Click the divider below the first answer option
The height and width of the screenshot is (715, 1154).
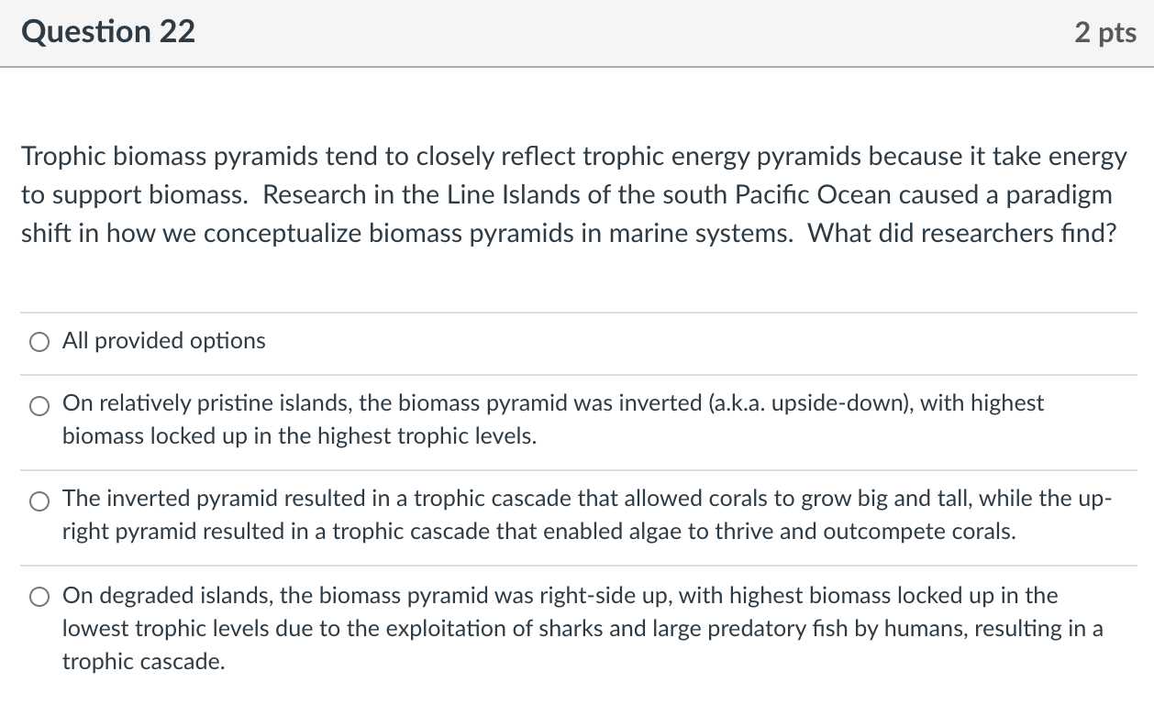coord(577,374)
